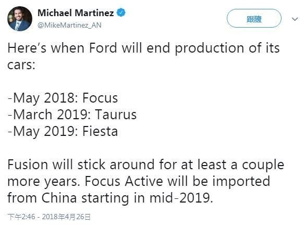Select the '-May 2019: Fiesta' line
The width and height of the screenshot is (305, 227).
[x=63, y=131]
